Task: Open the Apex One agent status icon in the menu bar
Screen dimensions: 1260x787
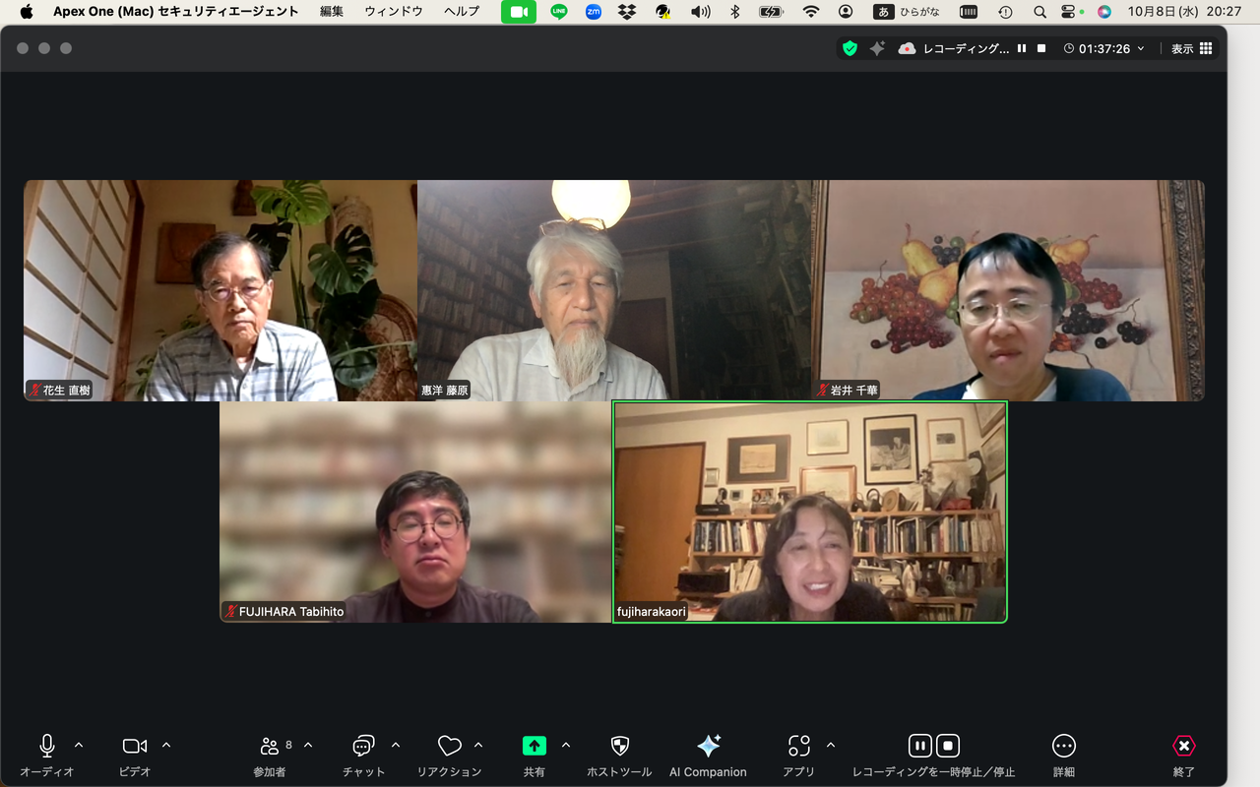Action: (663, 12)
